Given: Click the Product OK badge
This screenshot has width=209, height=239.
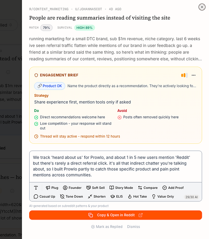Looking at the screenshot, I should [x=50, y=86].
